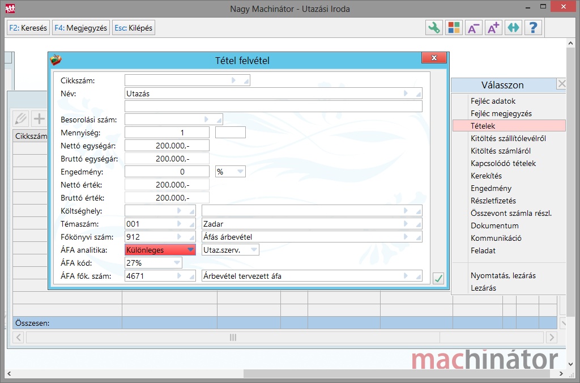Click Zadar field lookup arrow

point(406,224)
